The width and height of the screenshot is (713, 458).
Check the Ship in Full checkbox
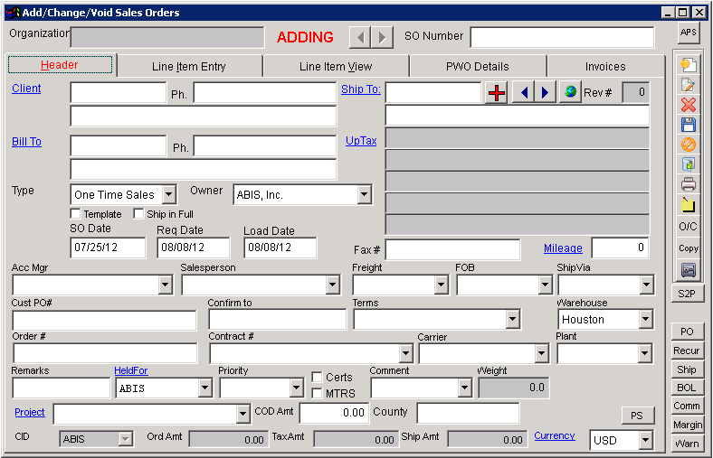(139, 214)
